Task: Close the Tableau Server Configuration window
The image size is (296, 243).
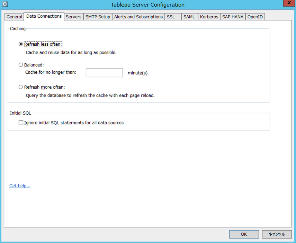Action: [288, 3]
